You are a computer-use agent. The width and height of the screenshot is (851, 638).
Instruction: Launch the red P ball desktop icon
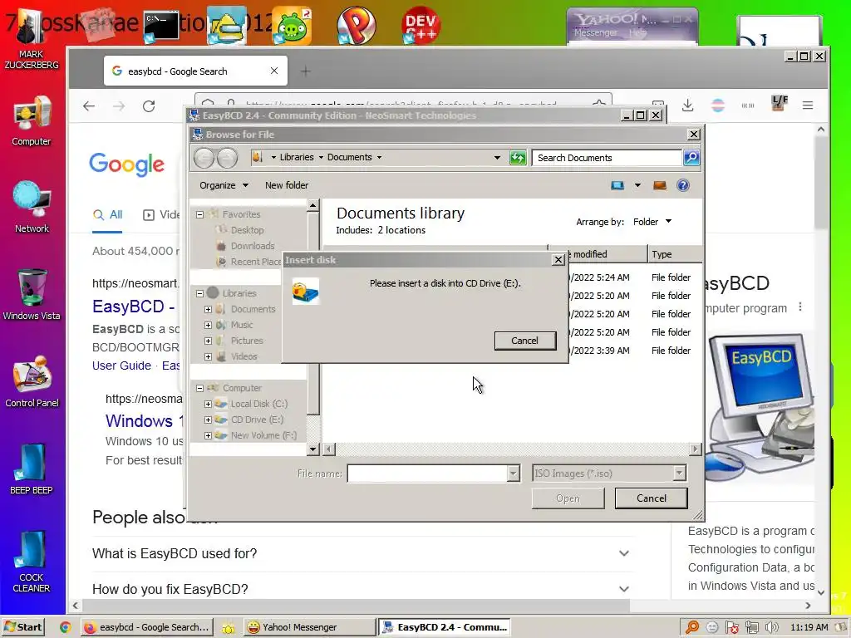coord(356,25)
